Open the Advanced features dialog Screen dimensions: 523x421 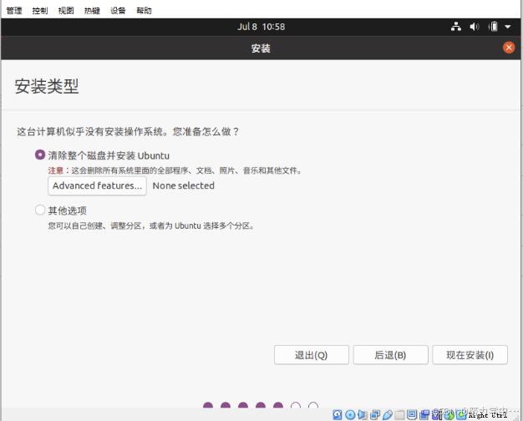tap(97, 185)
